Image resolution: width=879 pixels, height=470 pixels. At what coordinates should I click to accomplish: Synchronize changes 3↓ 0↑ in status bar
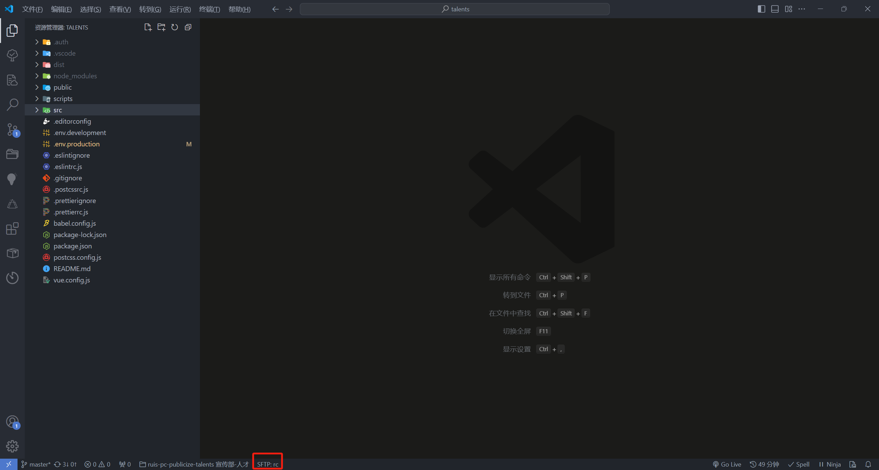coord(65,464)
